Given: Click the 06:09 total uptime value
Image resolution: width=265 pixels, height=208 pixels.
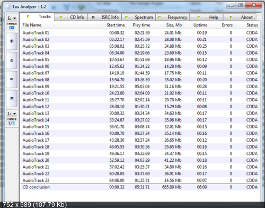Looking at the screenshot, I should point(202,187).
